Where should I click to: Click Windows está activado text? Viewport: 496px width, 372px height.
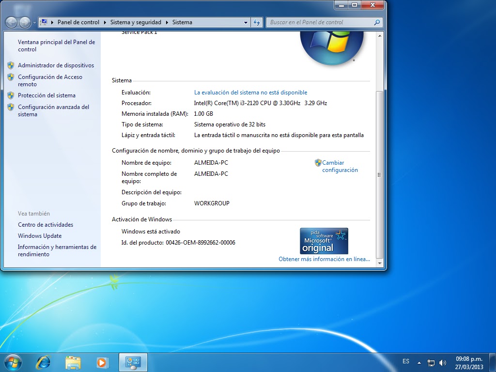coord(151,231)
